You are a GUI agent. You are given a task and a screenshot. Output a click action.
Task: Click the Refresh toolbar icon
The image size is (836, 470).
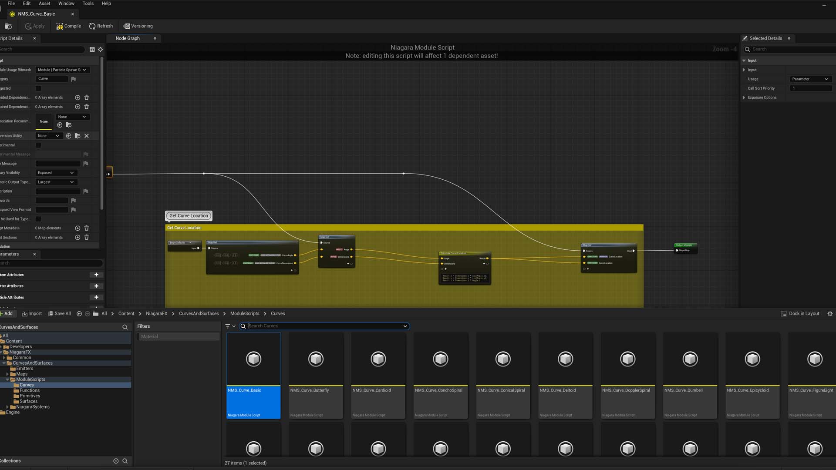(92, 26)
